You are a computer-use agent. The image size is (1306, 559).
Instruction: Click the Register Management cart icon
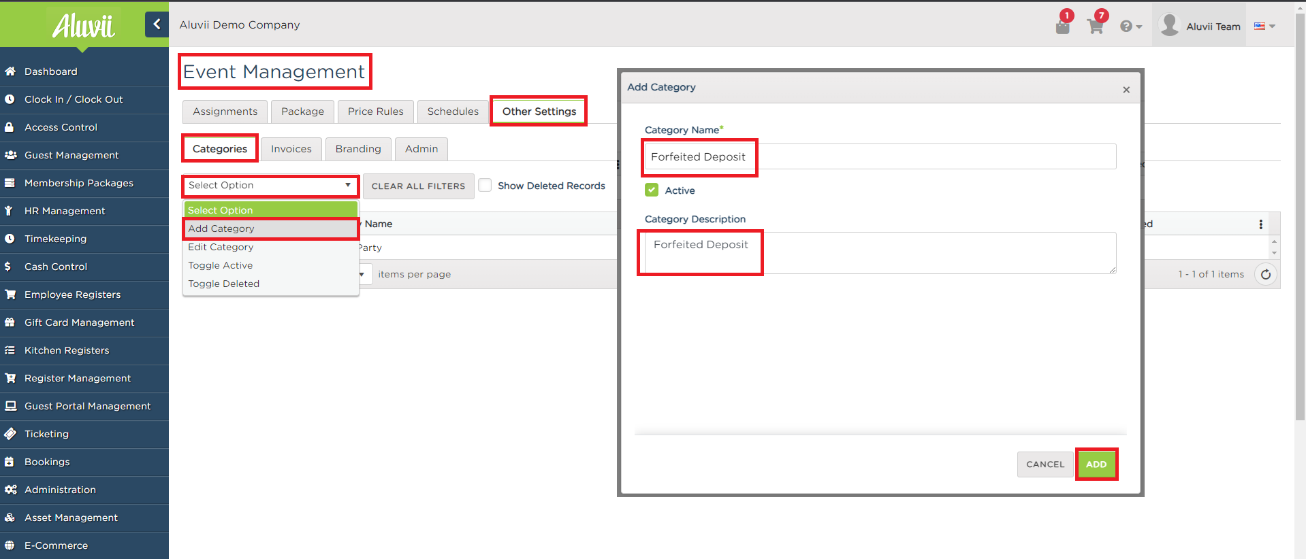(10, 378)
